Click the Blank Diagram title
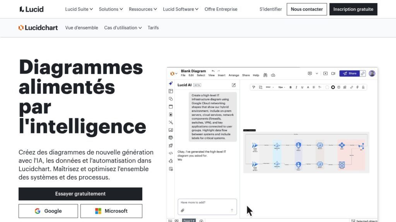 coord(193,71)
